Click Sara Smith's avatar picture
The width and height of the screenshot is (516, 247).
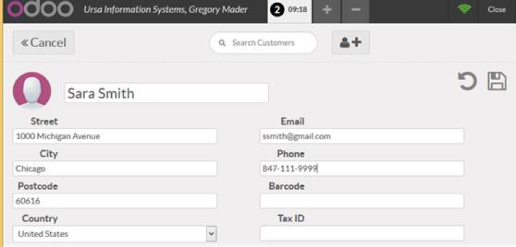click(31, 90)
